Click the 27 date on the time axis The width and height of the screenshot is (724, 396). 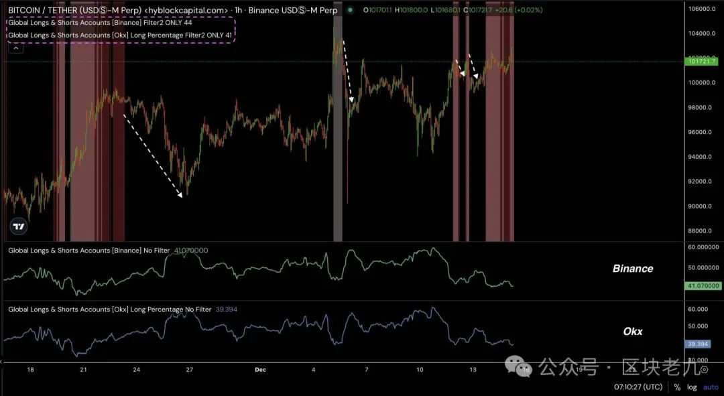pos(189,370)
